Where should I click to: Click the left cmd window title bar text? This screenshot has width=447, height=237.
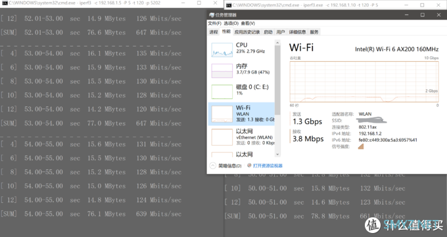[85, 3]
